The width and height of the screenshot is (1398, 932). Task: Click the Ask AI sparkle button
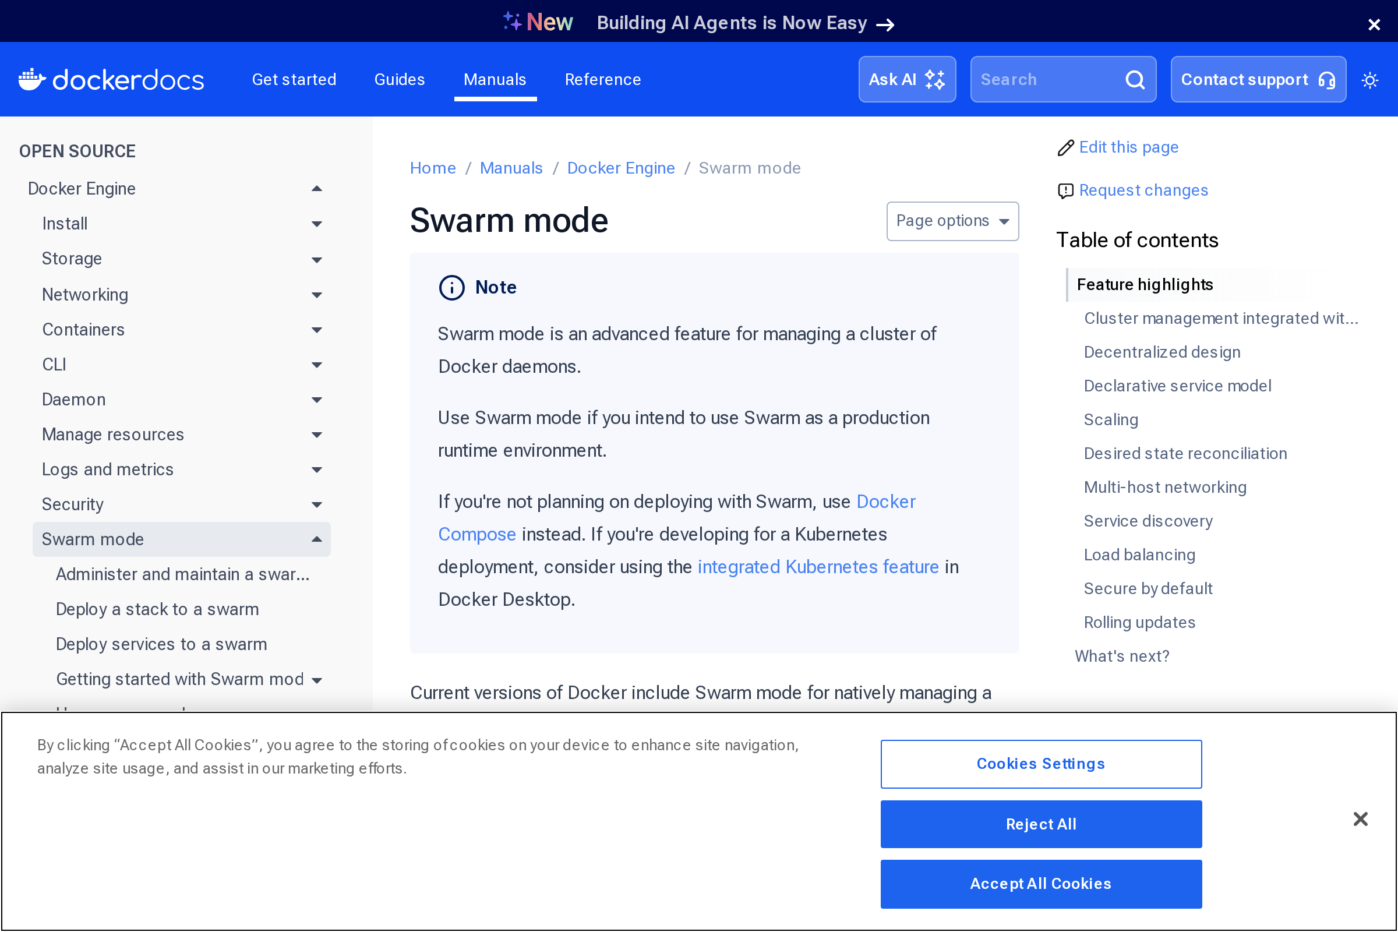click(x=907, y=80)
